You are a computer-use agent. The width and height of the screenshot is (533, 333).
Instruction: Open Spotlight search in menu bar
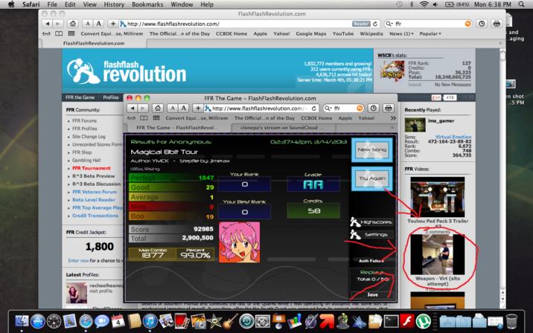(x=522, y=4)
